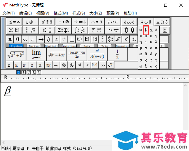Insert the square root of a²+b² expression

[16, 54]
